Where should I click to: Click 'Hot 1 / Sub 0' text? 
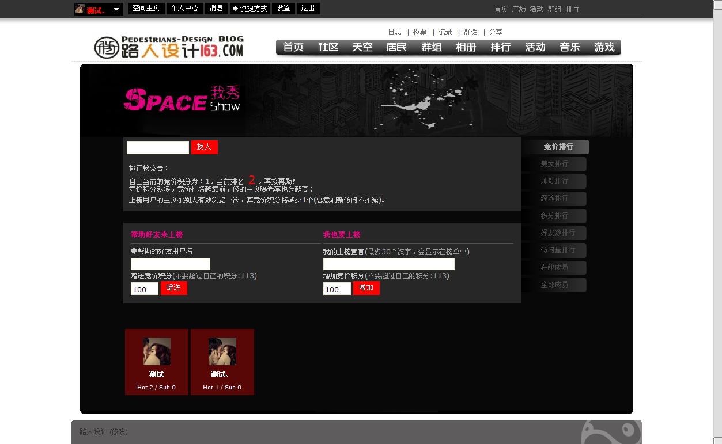click(x=222, y=388)
